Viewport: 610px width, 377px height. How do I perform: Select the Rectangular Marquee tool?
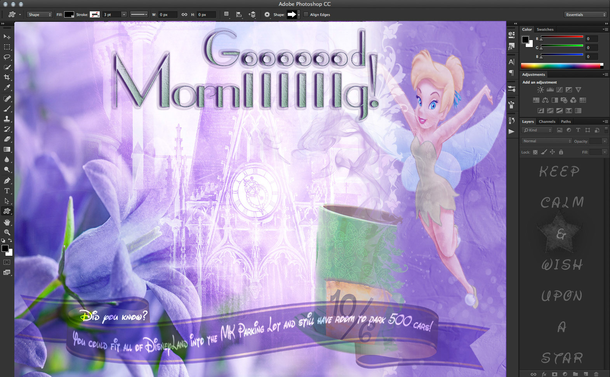click(x=7, y=47)
